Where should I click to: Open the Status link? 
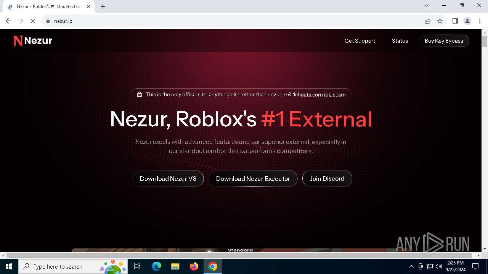(x=400, y=41)
